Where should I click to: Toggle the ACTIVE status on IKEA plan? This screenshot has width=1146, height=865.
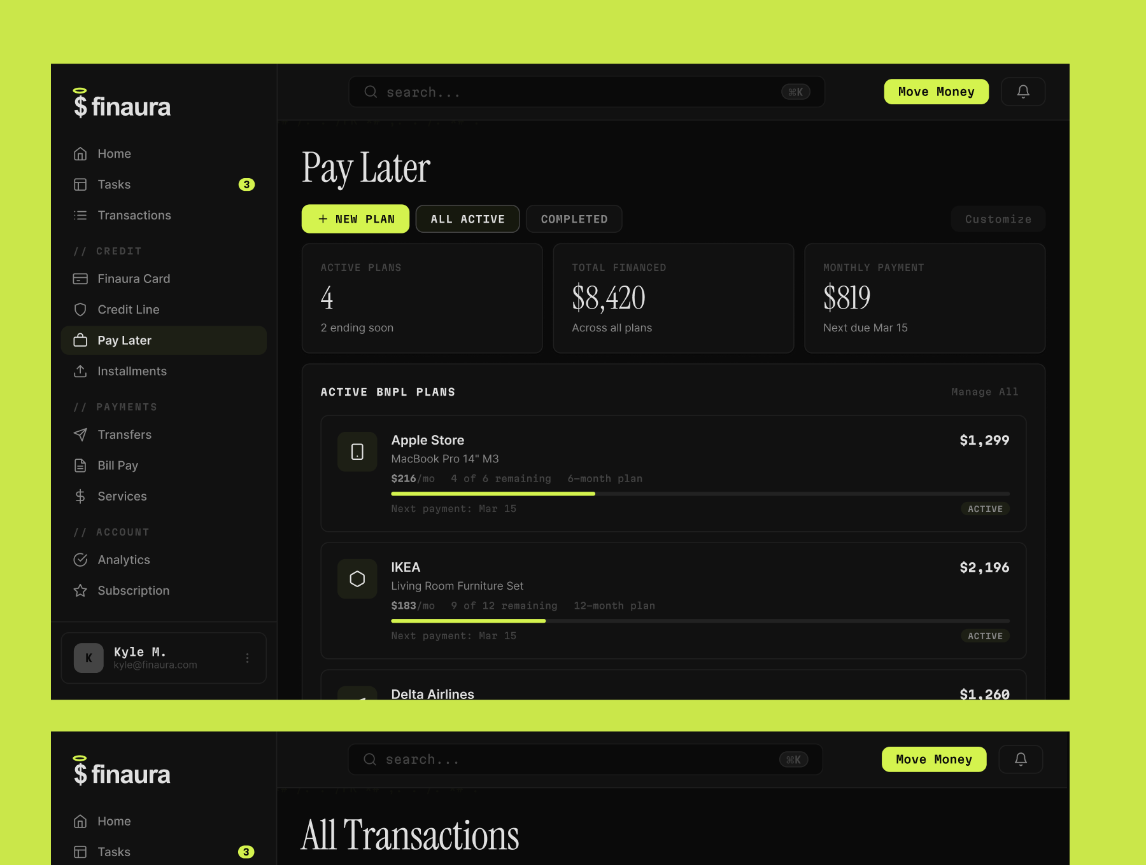[x=985, y=635]
